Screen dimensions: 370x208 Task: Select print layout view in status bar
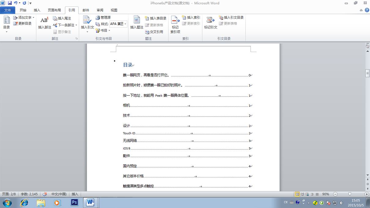(297, 194)
